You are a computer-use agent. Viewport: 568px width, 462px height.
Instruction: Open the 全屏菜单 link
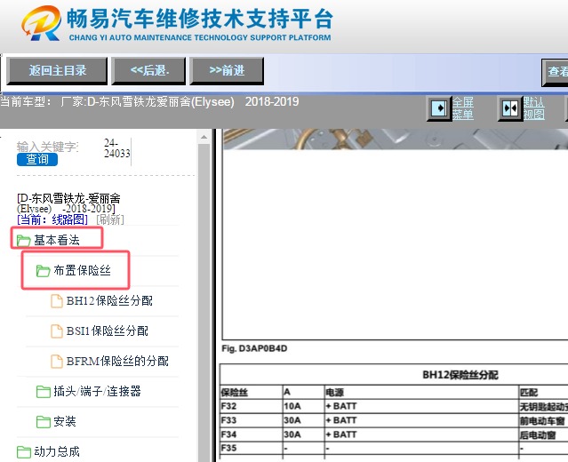(463, 108)
